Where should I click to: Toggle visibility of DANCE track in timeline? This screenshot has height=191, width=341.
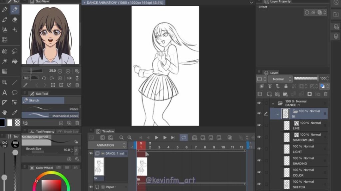point(91,153)
